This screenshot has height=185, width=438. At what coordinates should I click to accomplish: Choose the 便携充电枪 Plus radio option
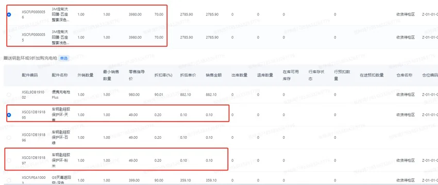tap(9, 95)
